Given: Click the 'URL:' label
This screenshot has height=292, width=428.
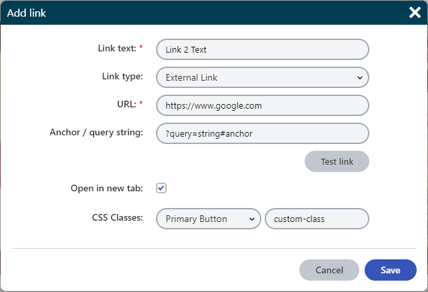Looking at the screenshot, I should (x=127, y=105).
